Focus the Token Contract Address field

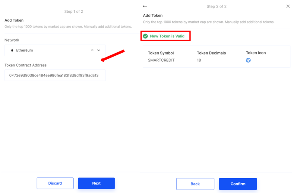55,75
